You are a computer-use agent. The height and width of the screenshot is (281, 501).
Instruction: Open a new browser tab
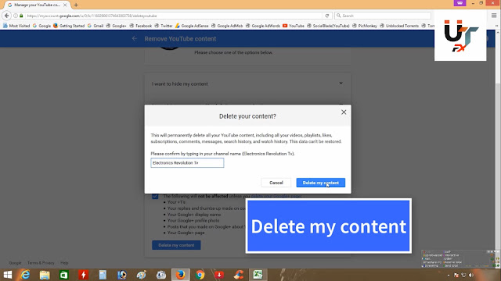pos(76,5)
